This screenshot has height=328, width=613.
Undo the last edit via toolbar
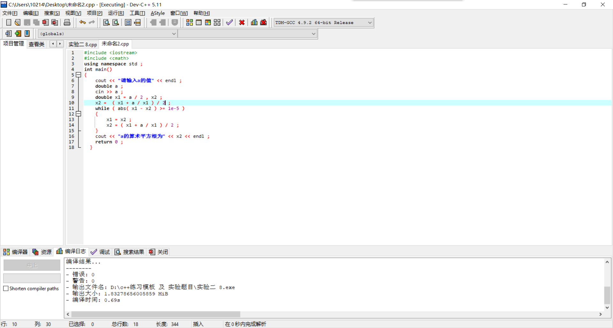click(83, 22)
